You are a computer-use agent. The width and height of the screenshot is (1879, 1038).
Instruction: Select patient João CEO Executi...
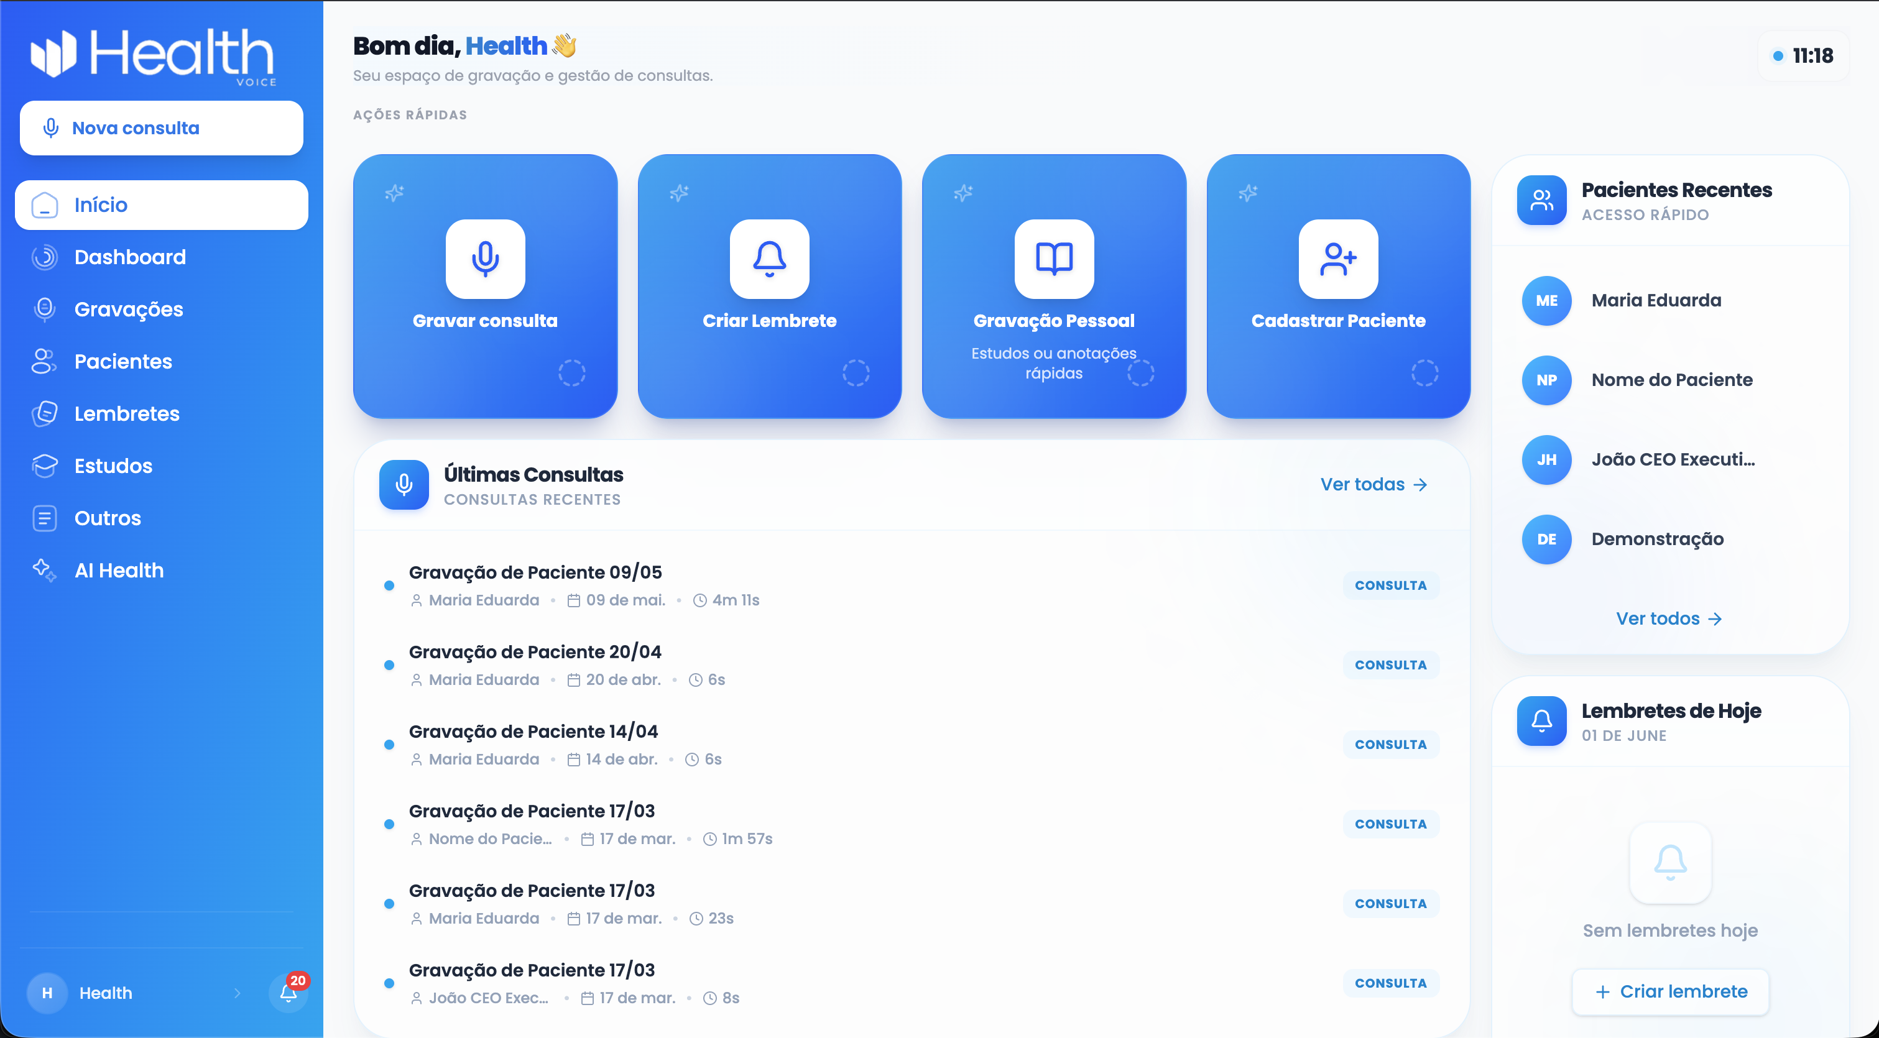tap(1670, 460)
